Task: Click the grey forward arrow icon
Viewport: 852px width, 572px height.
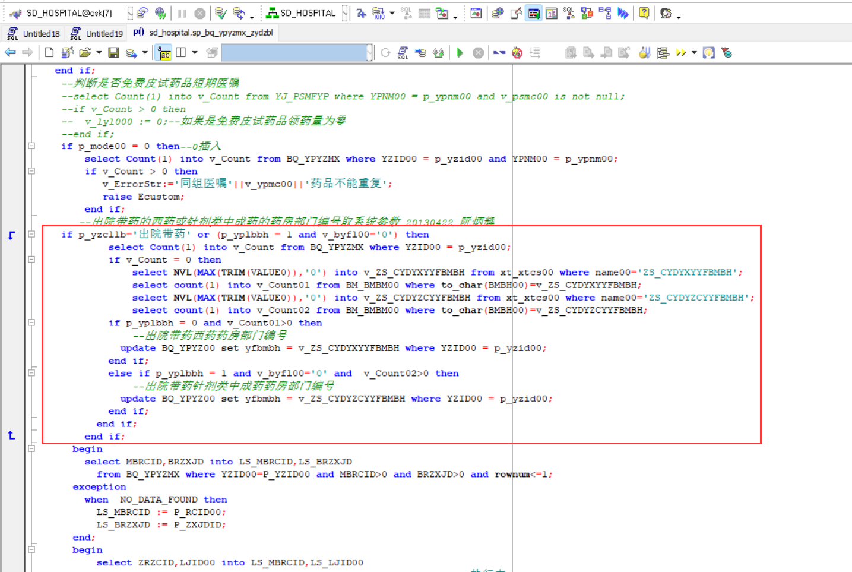Action: [x=27, y=53]
